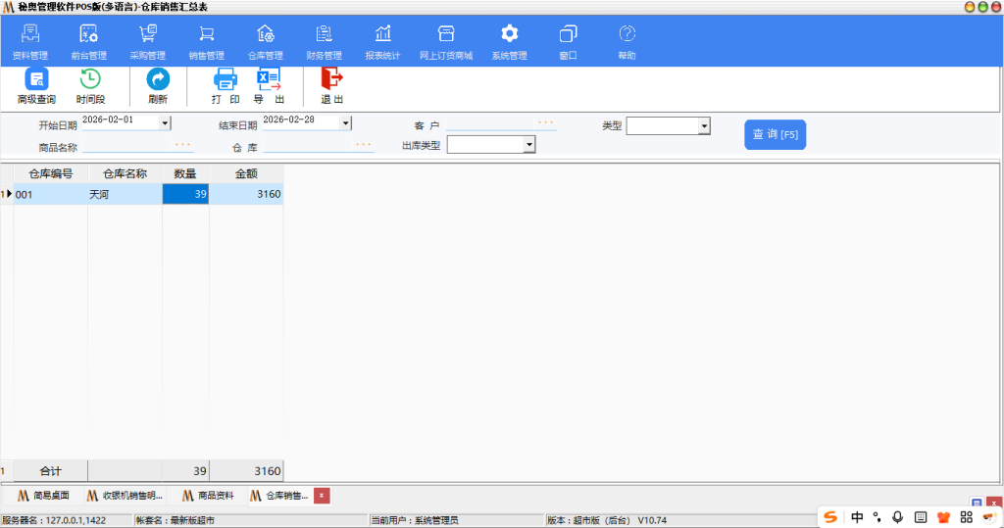Sort by the 金额 column header

click(x=246, y=173)
